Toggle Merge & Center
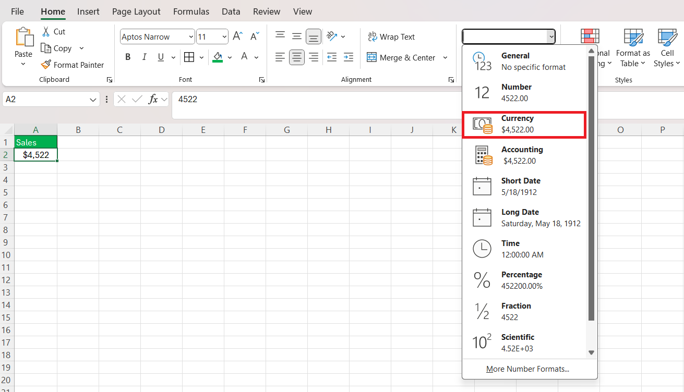This screenshot has height=392, width=684. pyautogui.click(x=401, y=57)
